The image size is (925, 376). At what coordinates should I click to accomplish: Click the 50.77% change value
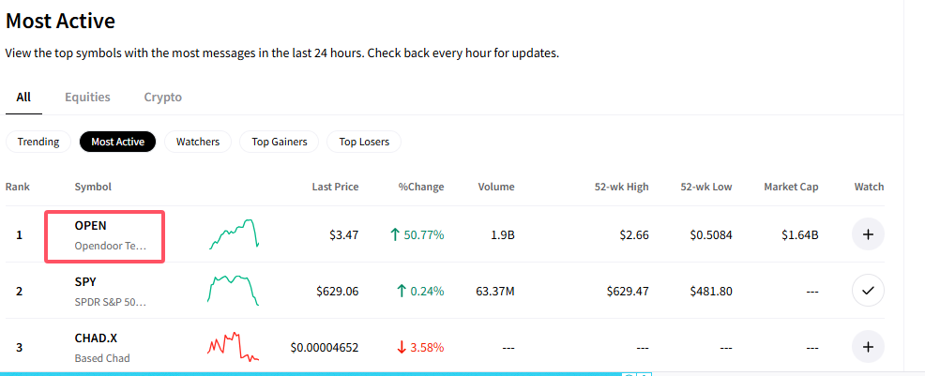[423, 235]
